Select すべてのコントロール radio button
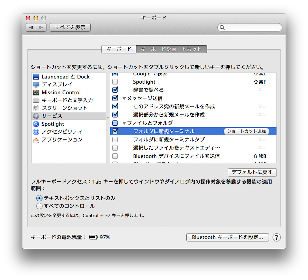The height and width of the screenshot is (280, 308). (39, 206)
